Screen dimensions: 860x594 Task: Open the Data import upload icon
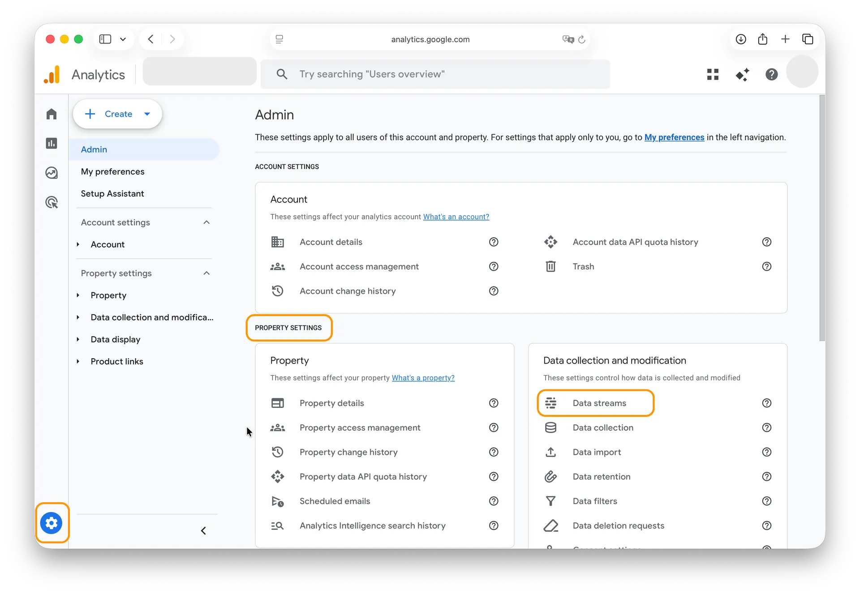(550, 452)
